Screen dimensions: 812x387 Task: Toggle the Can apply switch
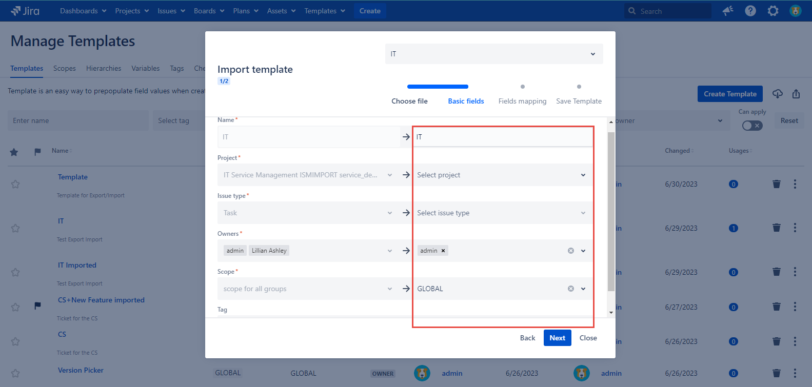point(752,126)
